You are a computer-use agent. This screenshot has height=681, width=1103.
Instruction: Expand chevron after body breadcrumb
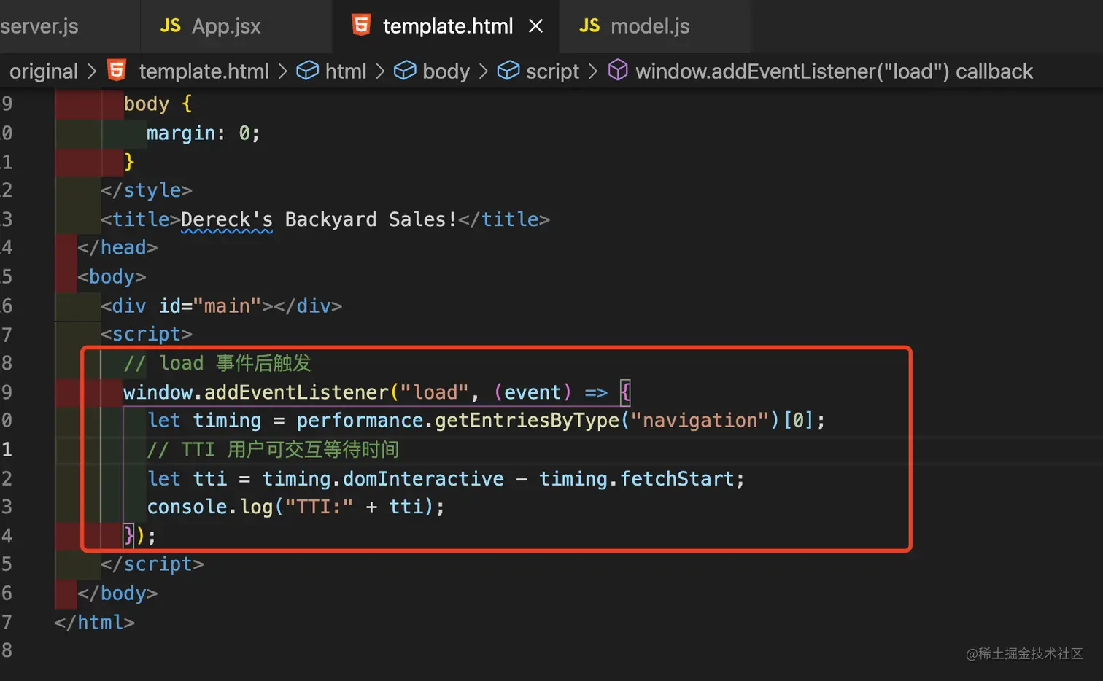pos(484,71)
